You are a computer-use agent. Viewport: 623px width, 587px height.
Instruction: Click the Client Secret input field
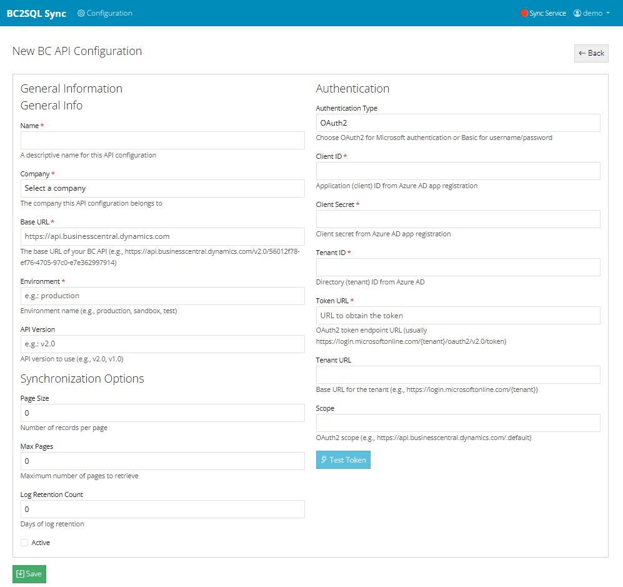(457, 219)
